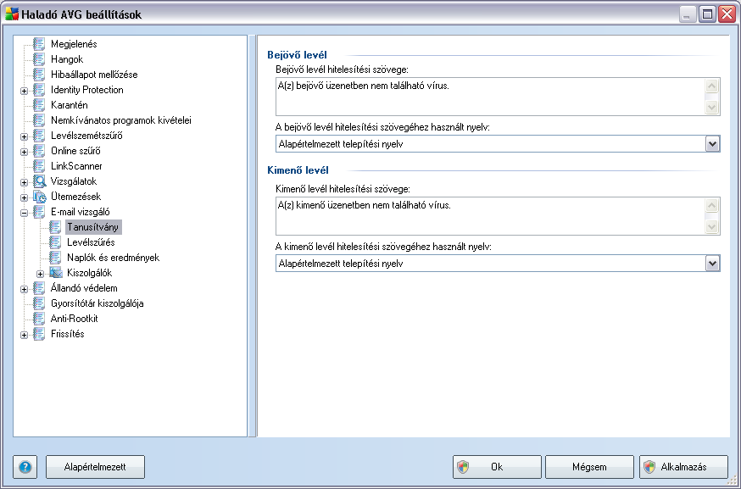Confirm with the Ok button
The width and height of the screenshot is (741, 489).
pos(497,467)
